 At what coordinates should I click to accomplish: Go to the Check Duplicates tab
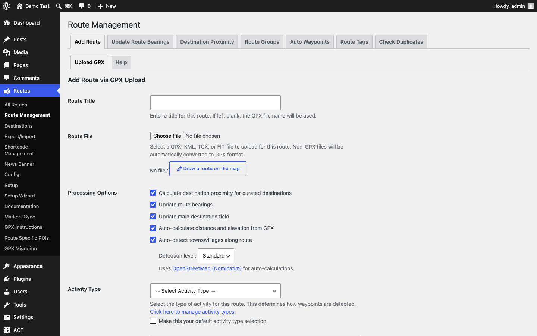pos(401,42)
